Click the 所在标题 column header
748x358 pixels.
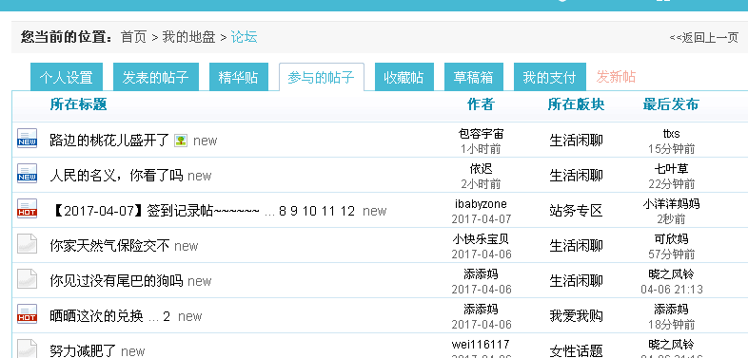[78, 104]
